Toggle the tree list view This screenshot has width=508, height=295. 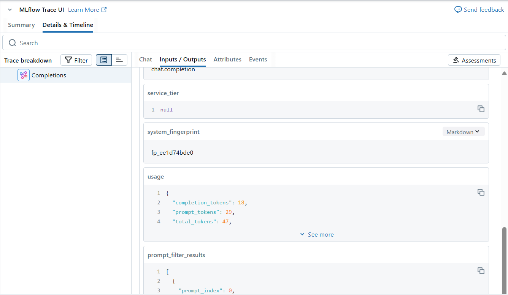(104, 60)
